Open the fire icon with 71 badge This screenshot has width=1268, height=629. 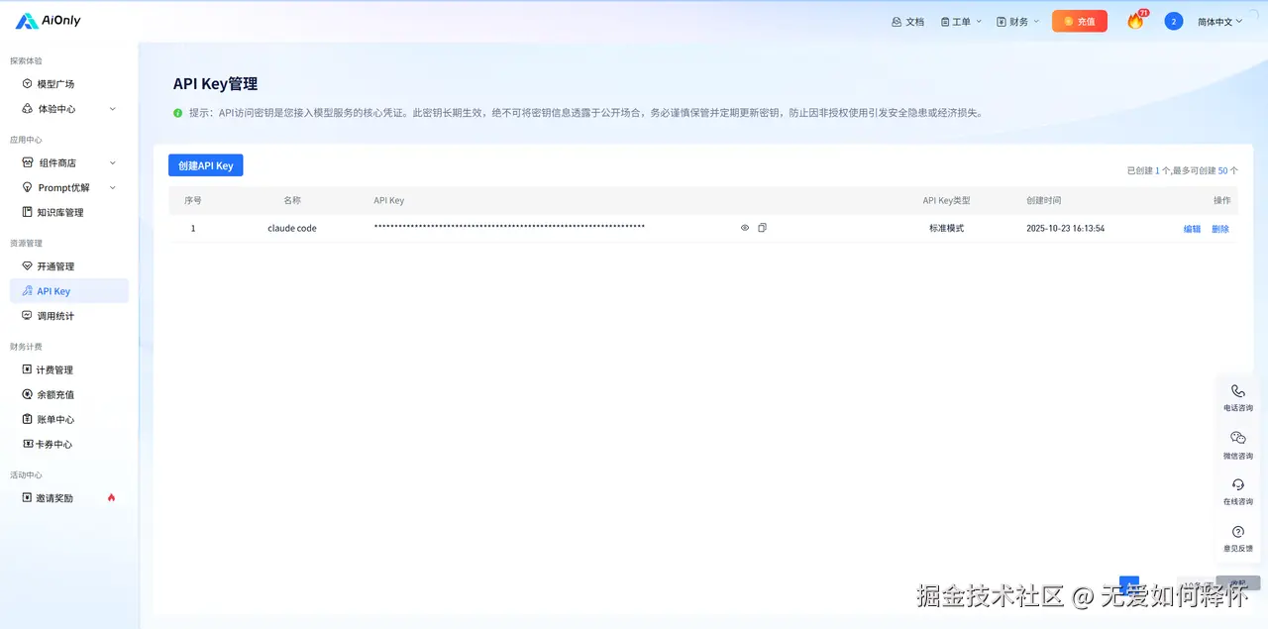[1135, 21]
